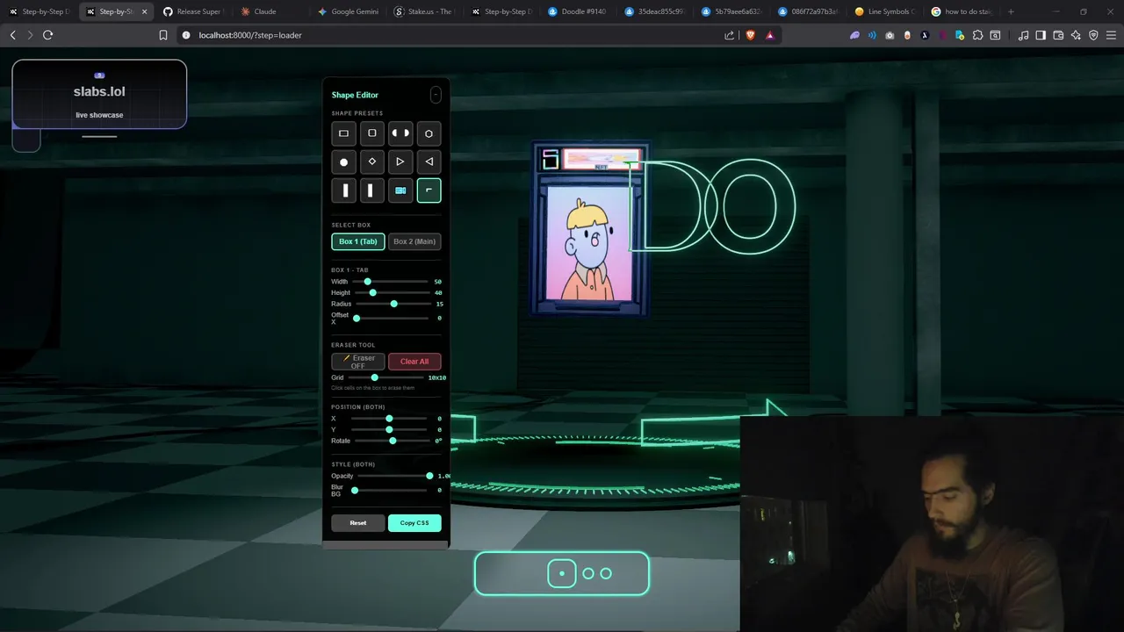
Task: Click the Clear All button
Action: point(414,362)
